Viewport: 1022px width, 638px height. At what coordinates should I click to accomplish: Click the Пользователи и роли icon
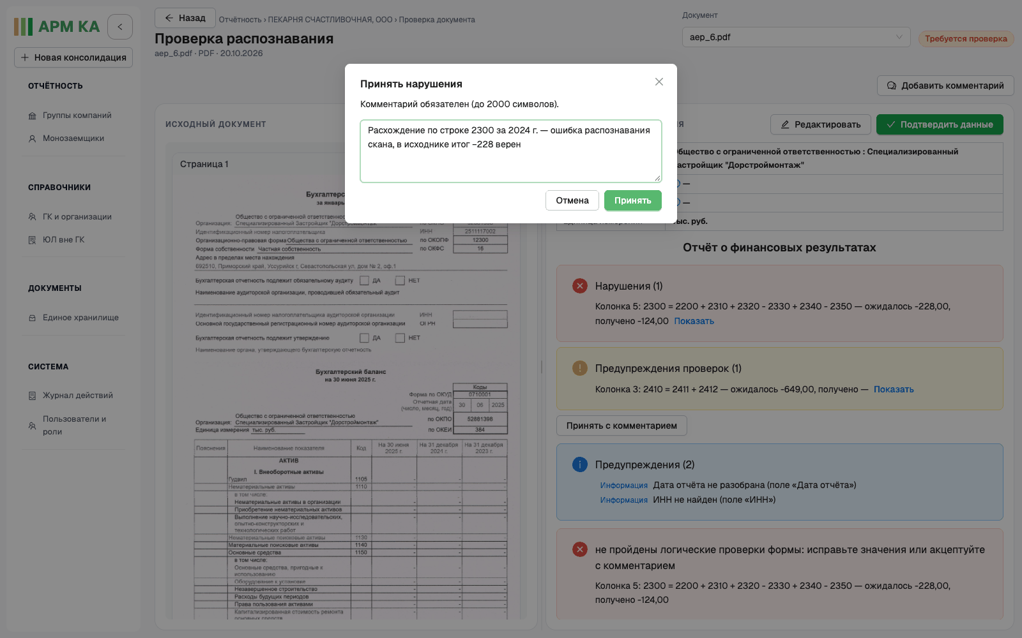click(32, 426)
